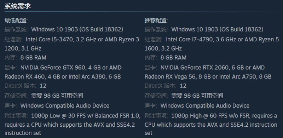
Task: Click the minimum Windows 10 1903 OS text
Action: click(77, 29)
